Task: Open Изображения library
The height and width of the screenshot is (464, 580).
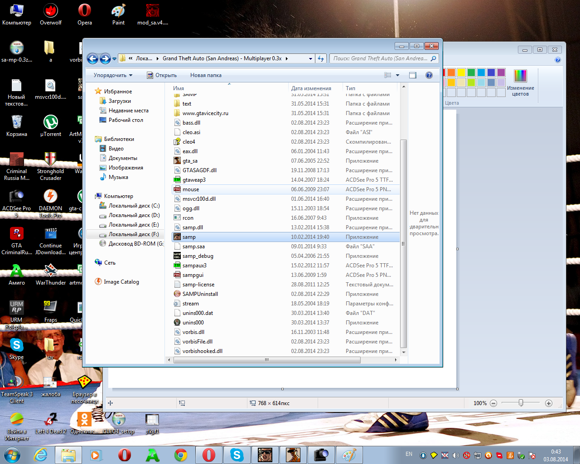Action: pos(126,168)
